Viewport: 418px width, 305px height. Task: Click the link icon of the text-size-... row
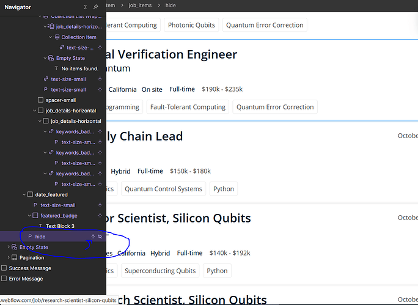pyautogui.click(x=62, y=48)
